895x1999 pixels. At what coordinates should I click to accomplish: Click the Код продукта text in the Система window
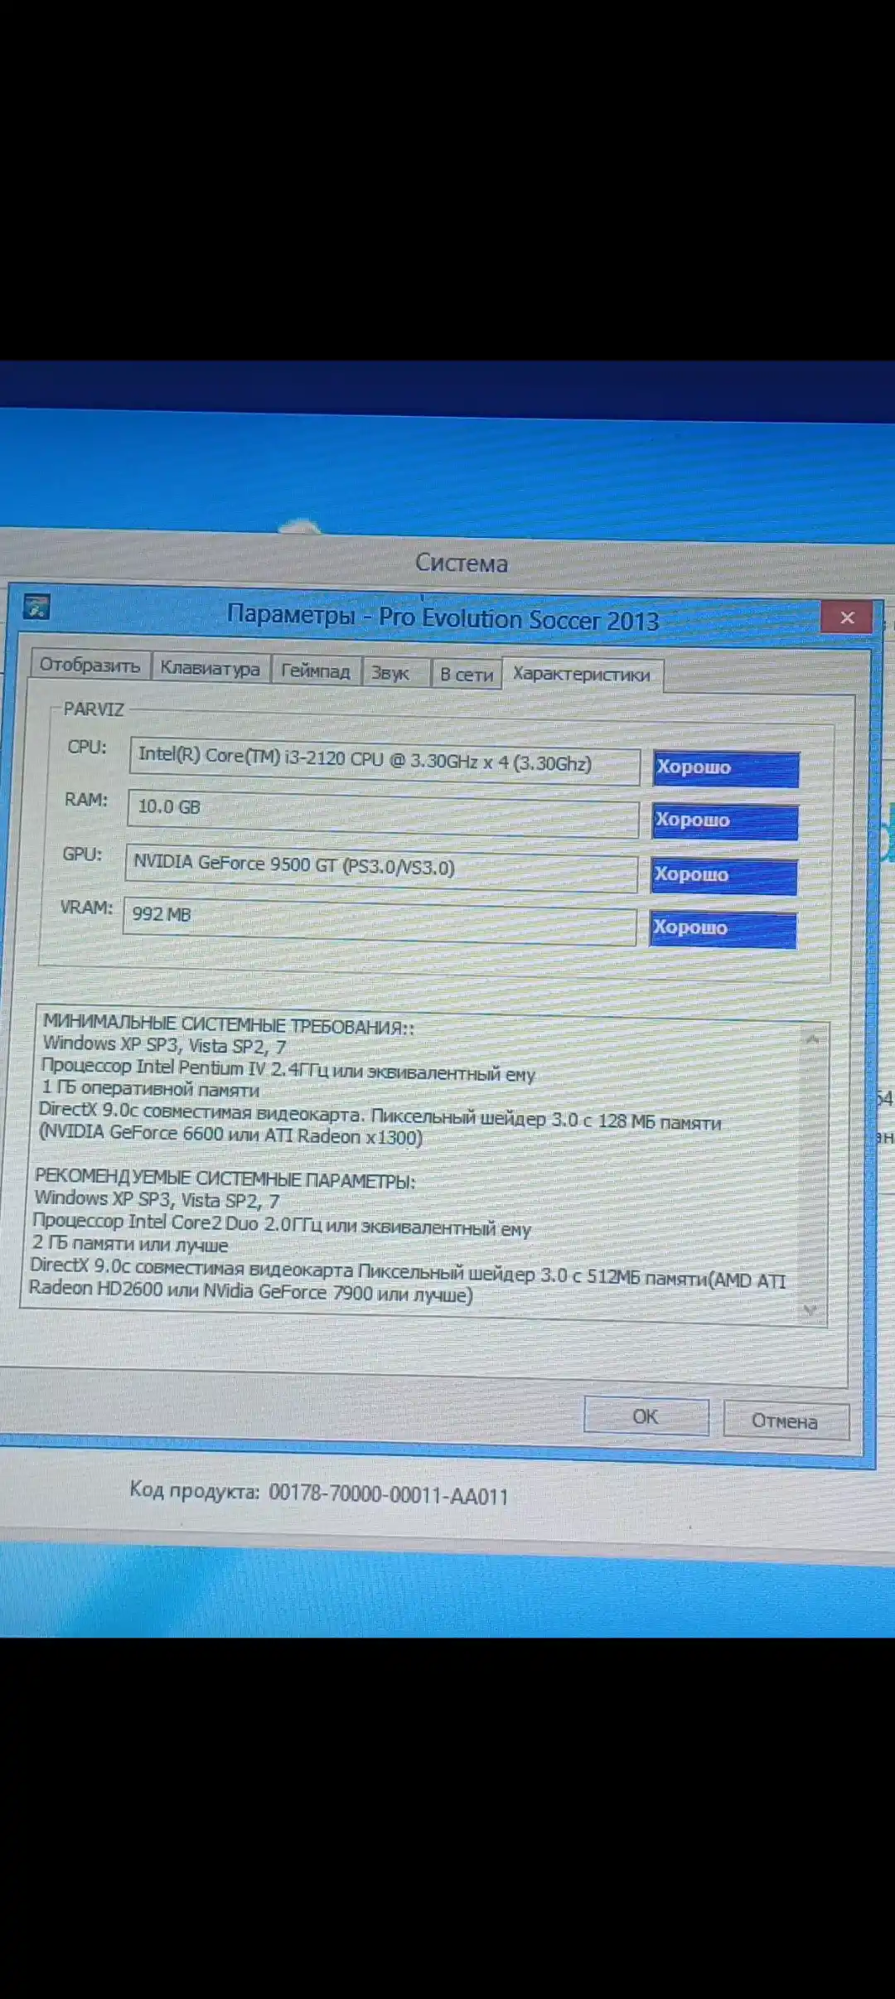coord(319,1493)
